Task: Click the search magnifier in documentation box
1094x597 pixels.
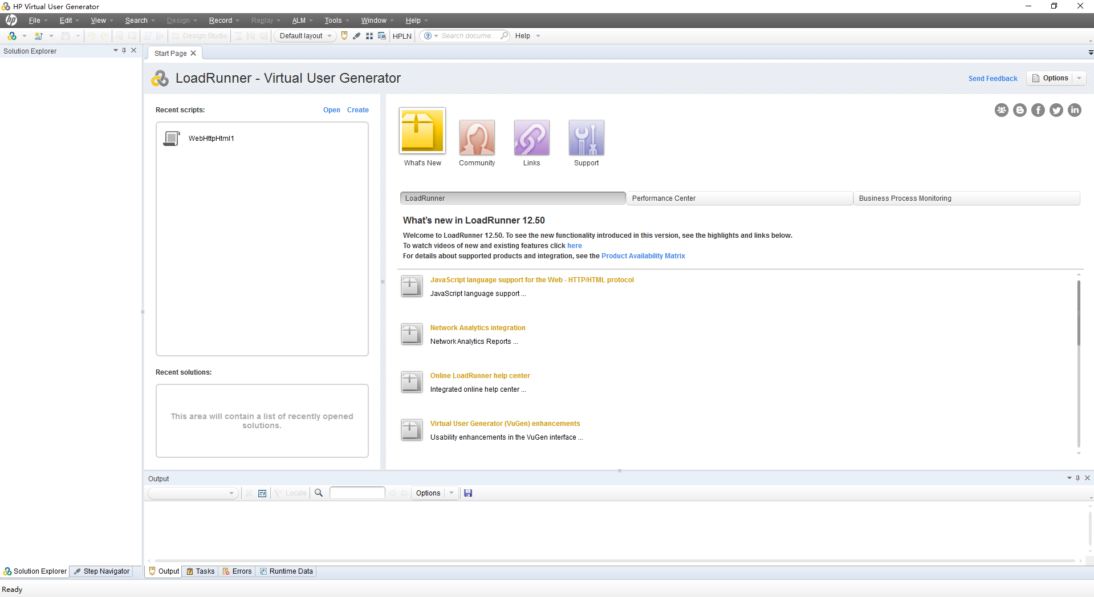Action: (505, 36)
